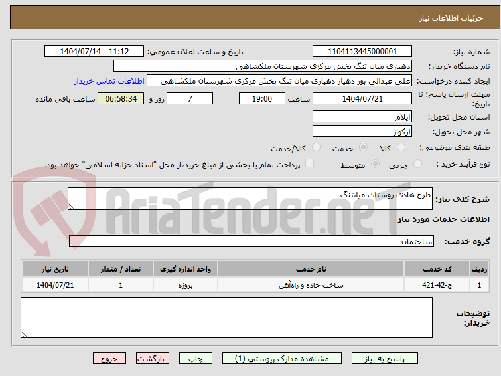
Task: Click the چاپ print button
Action: point(196,359)
